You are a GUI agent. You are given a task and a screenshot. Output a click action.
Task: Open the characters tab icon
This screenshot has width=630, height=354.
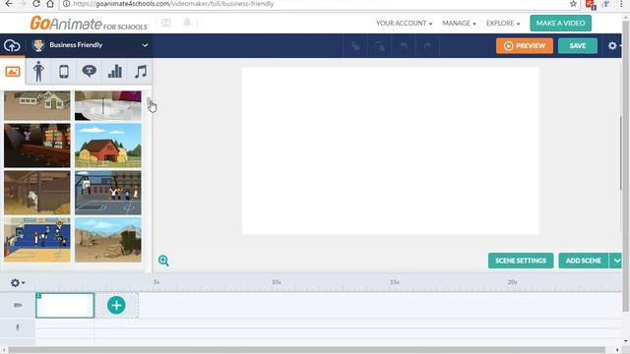pos(38,72)
